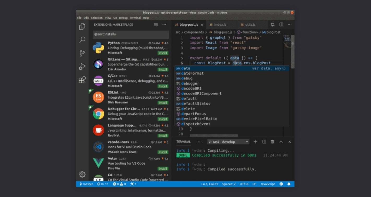Image resolution: width=376 pixels, height=197 pixels.
Task: Change language mode JavaScript
Action: point(267,184)
